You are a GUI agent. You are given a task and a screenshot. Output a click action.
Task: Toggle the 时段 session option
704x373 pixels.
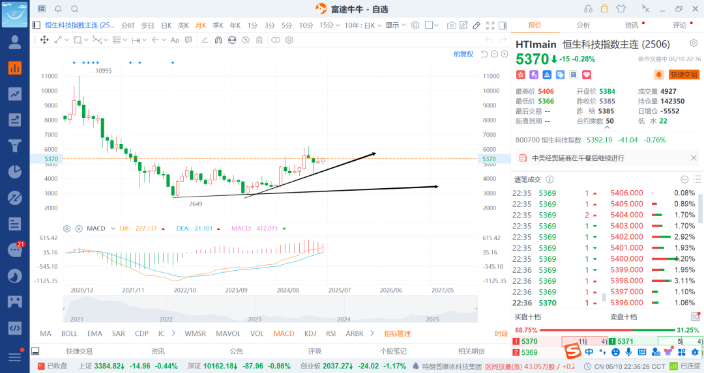(x=501, y=333)
